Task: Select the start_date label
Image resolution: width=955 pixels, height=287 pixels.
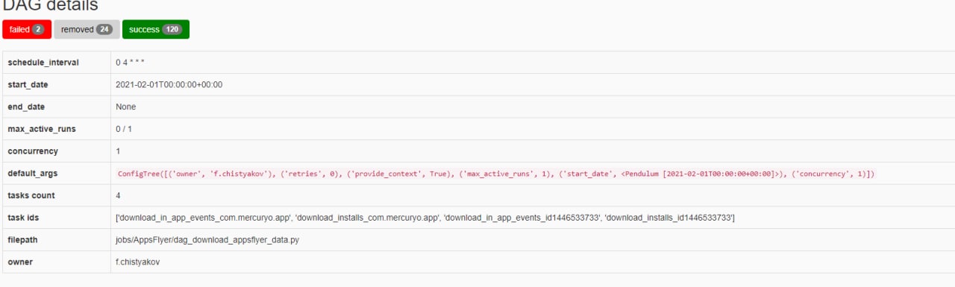Action: [x=28, y=85]
